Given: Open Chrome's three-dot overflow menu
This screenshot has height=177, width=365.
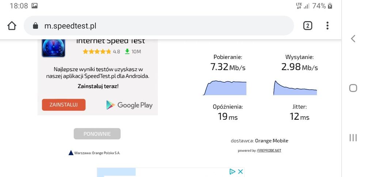Looking at the screenshot, I should click(x=327, y=25).
